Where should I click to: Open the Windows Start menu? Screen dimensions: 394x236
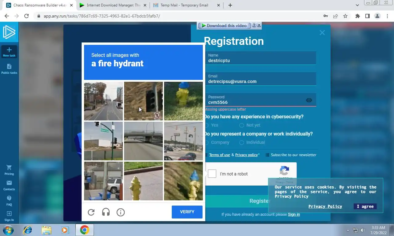(8, 230)
